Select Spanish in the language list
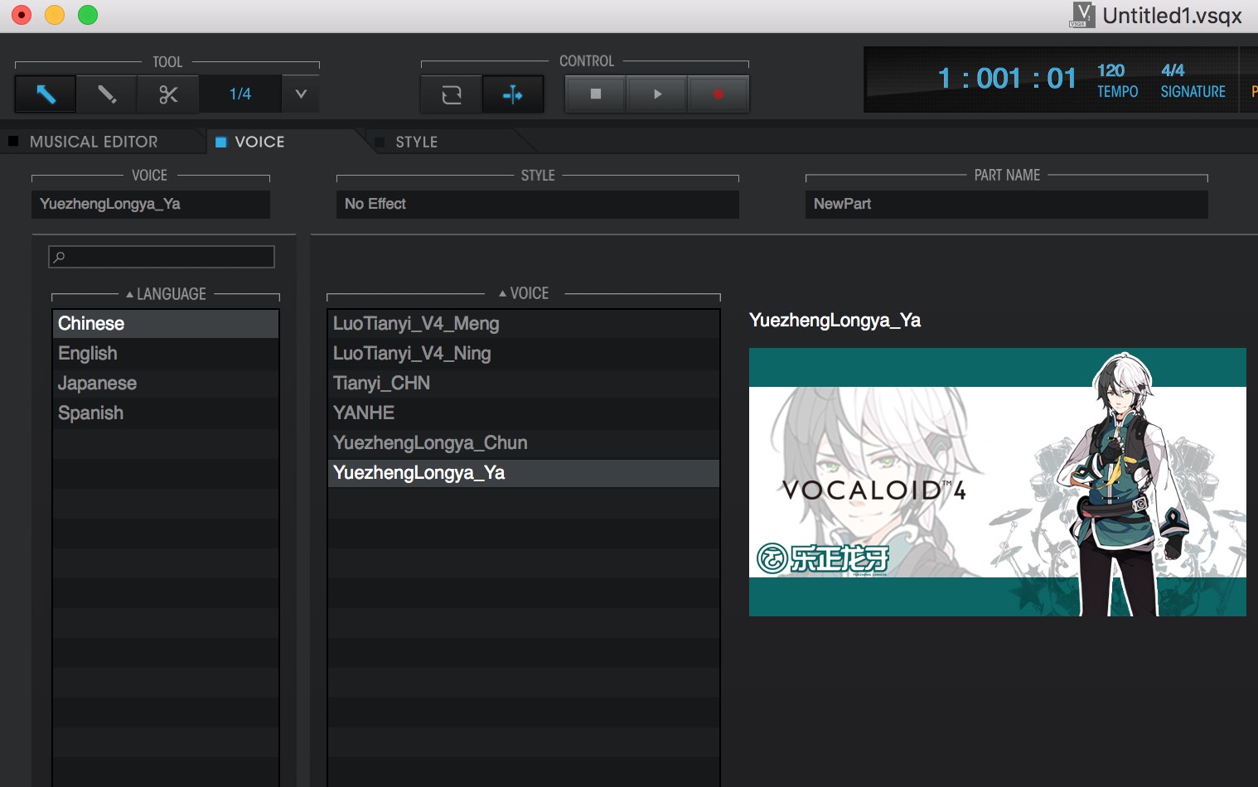Viewport: 1258px width, 787px height. (x=166, y=413)
